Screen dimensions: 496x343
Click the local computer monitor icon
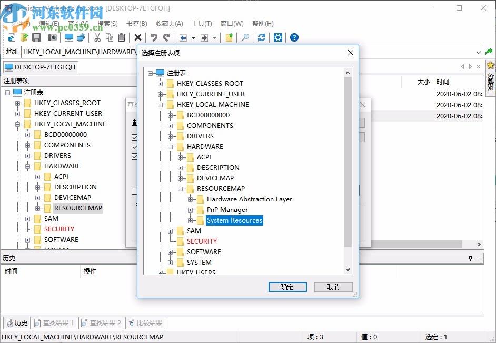pos(68,38)
